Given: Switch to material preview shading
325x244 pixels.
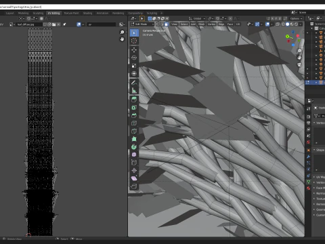Looking at the screenshot, I should pos(292,24).
